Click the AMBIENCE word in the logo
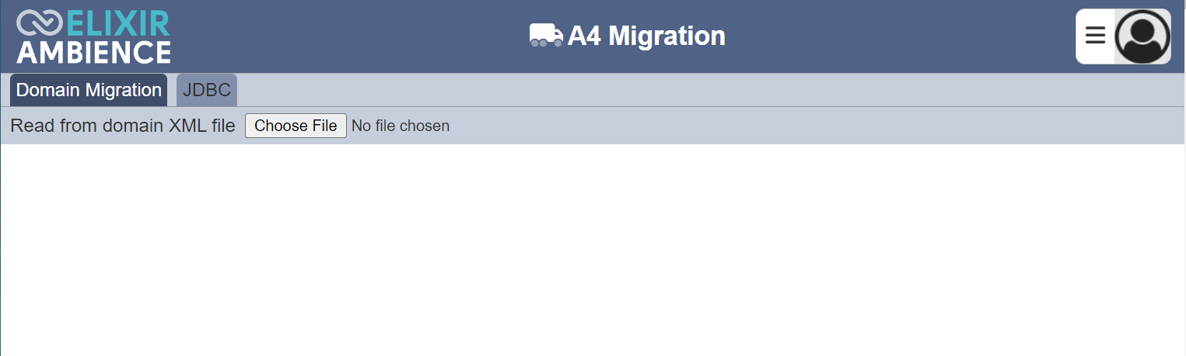The height and width of the screenshot is (356, 1186). tap(93, 52)
